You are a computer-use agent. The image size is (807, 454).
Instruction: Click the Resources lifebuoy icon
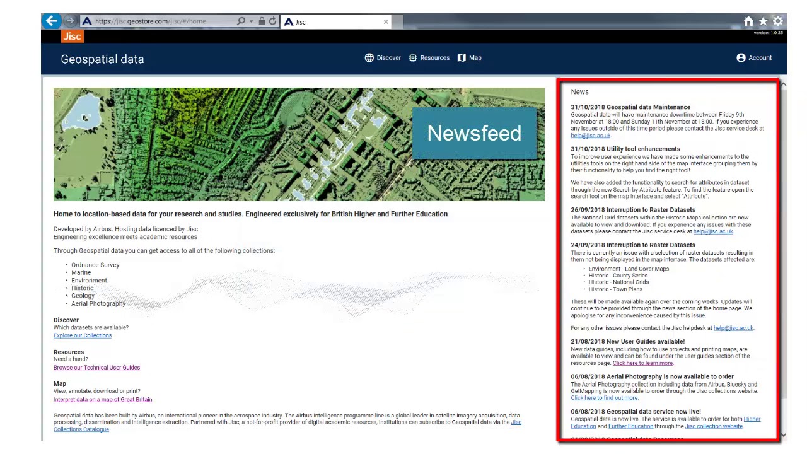pyautogui.click(x=413, y=58)
